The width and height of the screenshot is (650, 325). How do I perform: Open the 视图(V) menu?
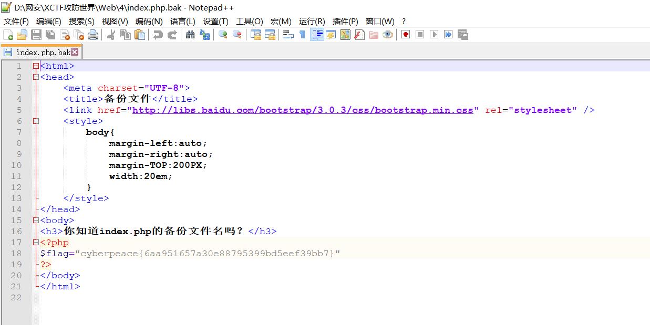(115, 21)
